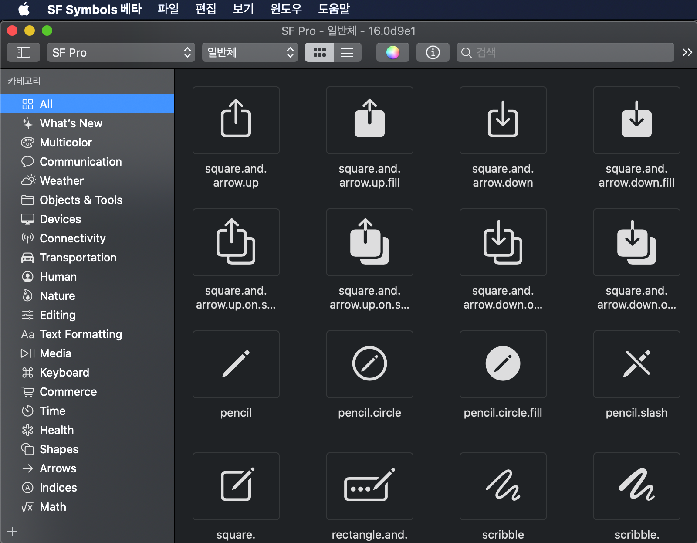Open the 윈도우 menu

[286, 9]
